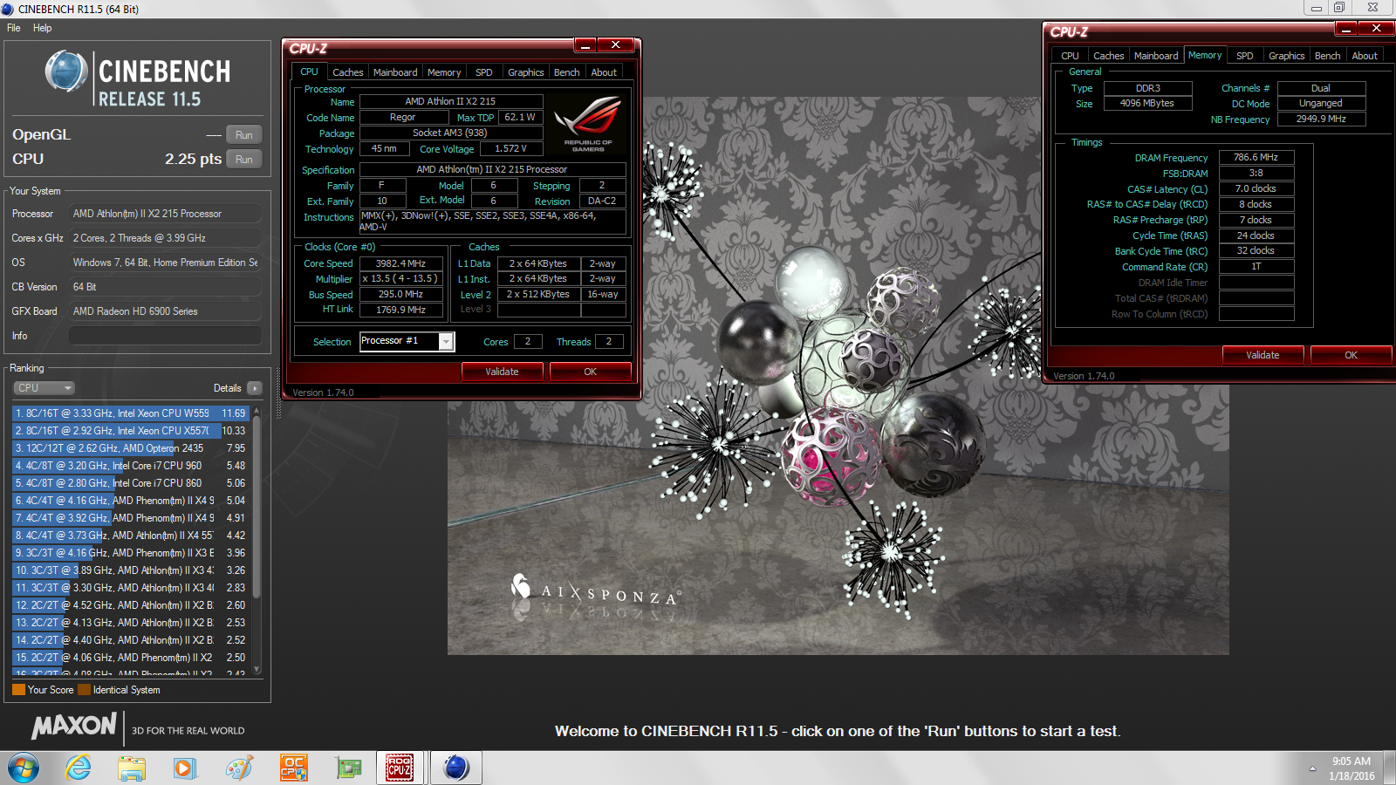Image resolution: width=1396 pixels, height=785 pixels.
Task: Click the green chip taskbar icon
Action: pyautogui.click(x=348, y=768)
